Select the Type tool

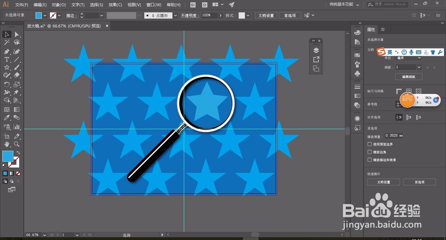click(7, 59)
